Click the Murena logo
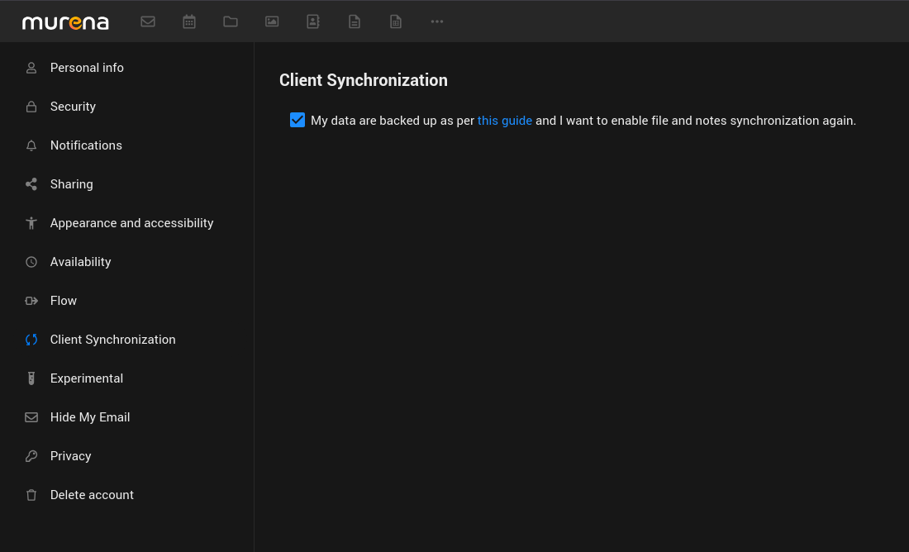The image size is (909, 552). pyautogui.click(x=65, y=22)
